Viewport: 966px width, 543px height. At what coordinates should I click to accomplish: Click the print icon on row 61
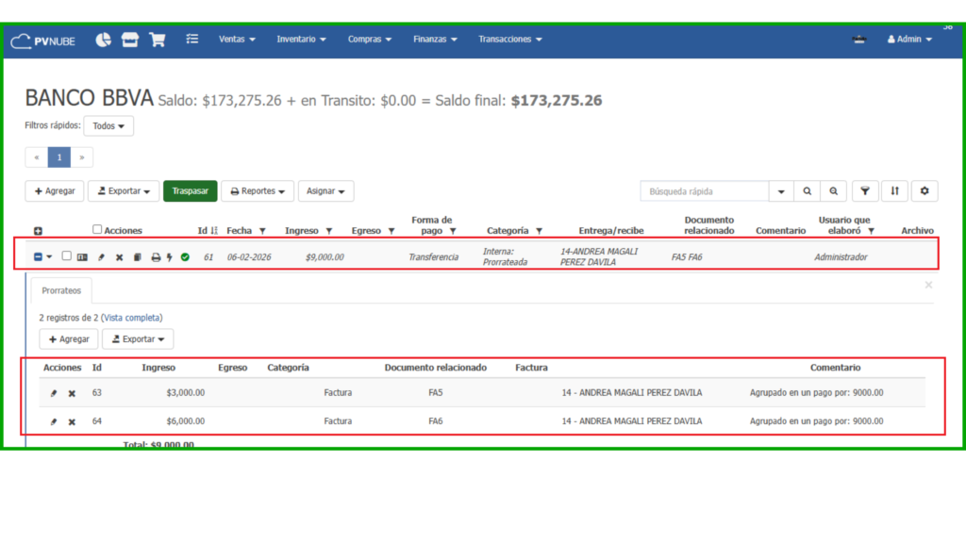156,256
